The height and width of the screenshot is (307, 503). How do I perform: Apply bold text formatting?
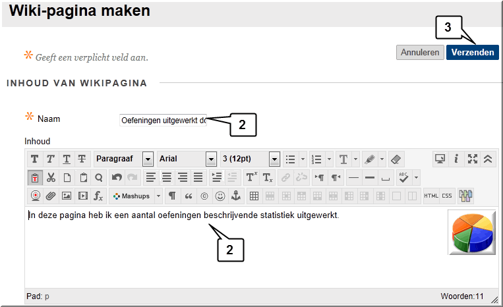pos(35,159)
